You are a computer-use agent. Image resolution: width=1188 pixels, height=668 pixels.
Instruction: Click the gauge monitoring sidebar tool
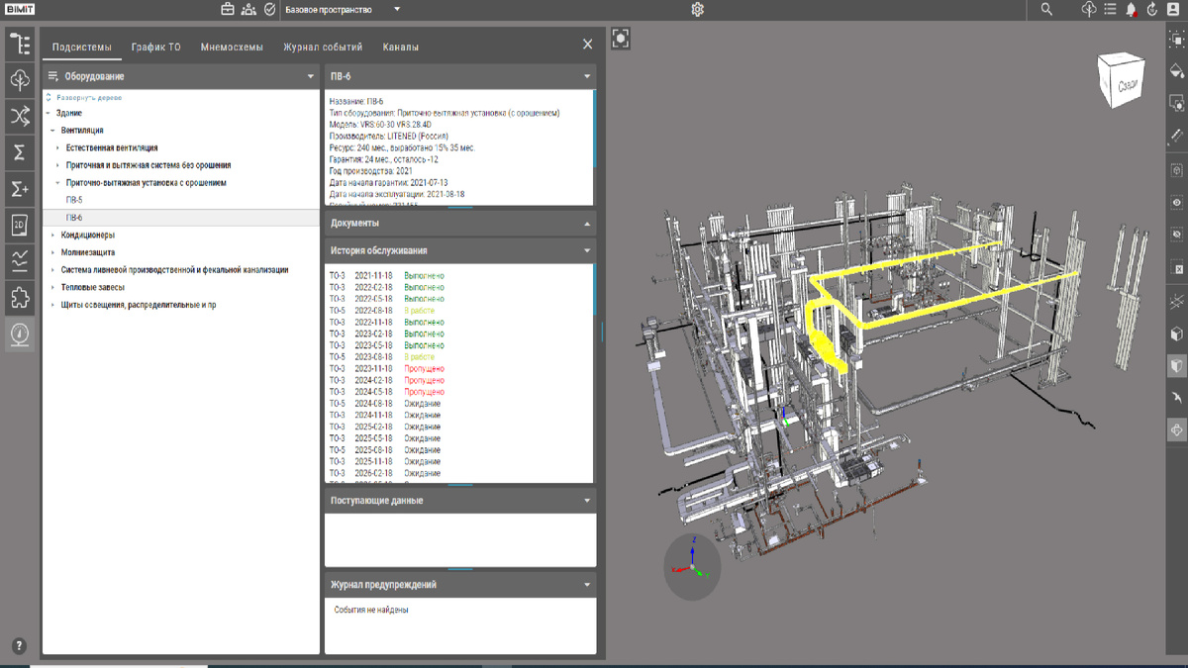tap(20, 334)
